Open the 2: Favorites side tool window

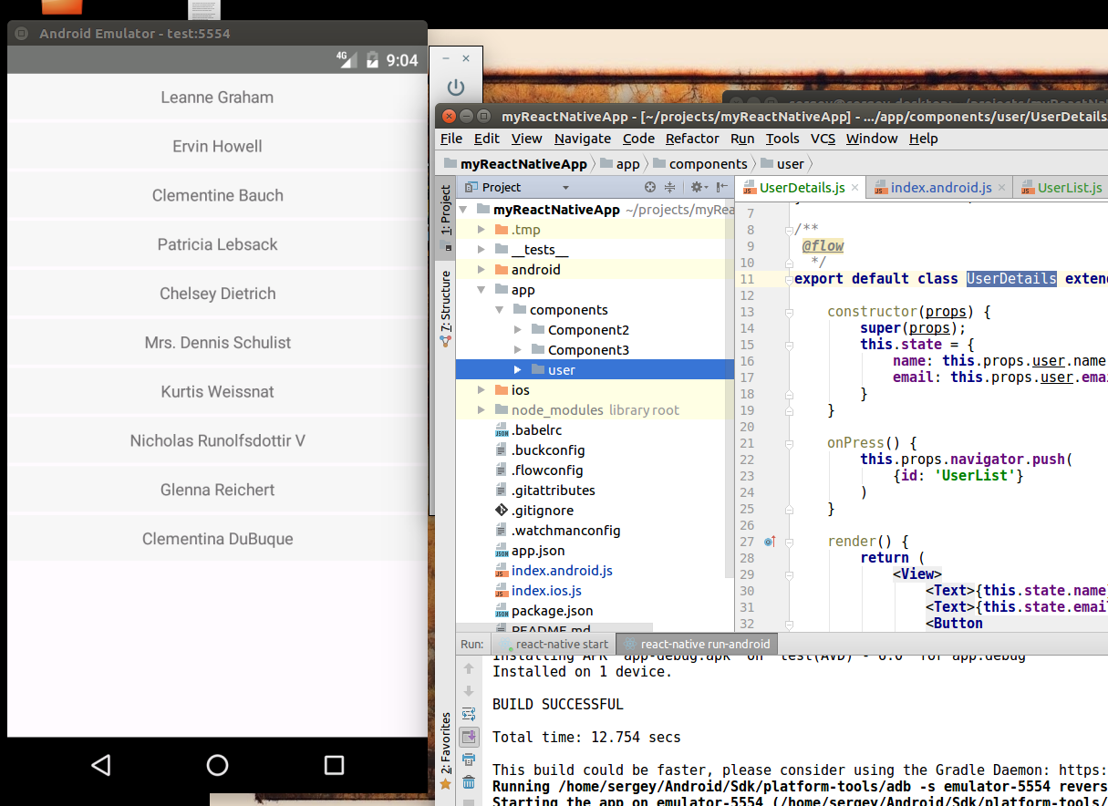coord(445,751)
